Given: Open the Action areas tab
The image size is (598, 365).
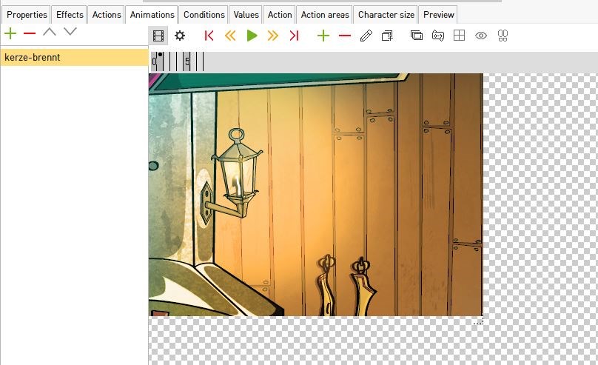Looking at the screenshot, I should 325,15.
